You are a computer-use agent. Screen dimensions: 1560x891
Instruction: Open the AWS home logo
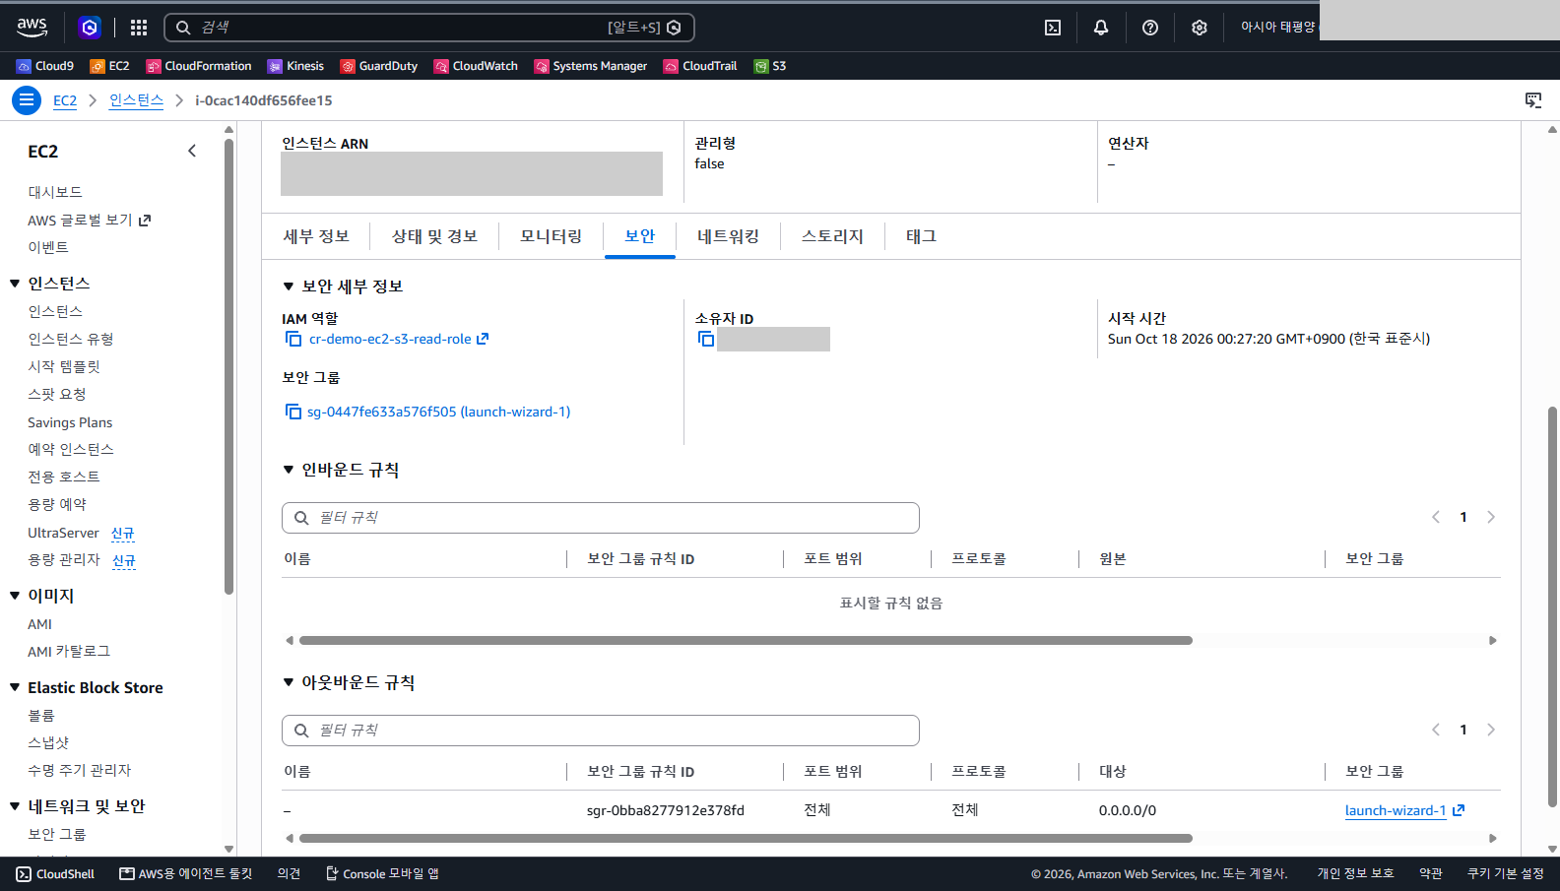click(x=32, y=28)
